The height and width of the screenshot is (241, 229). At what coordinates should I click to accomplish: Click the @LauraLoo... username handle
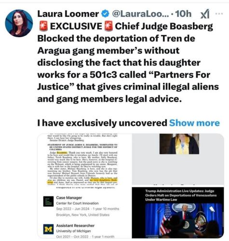[140, 14]
